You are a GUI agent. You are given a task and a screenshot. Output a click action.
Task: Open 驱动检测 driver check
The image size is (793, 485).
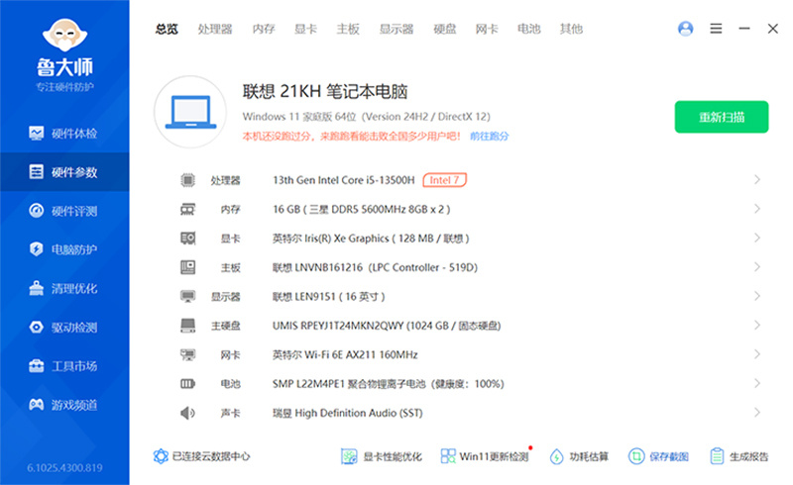click(64, 328)
